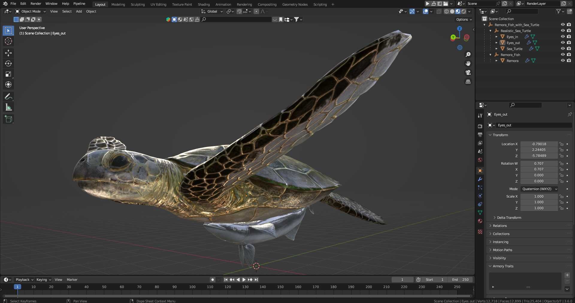
Task: Lock Location X lock icon
Action: pos(562,144)
